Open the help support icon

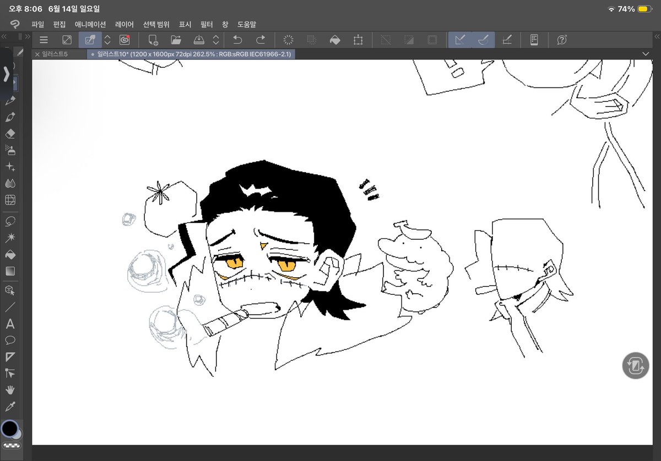[x=562, y=40]
